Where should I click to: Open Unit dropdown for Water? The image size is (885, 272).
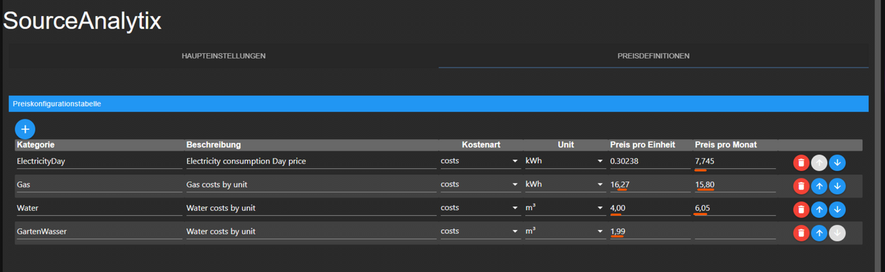coord(564,208)
